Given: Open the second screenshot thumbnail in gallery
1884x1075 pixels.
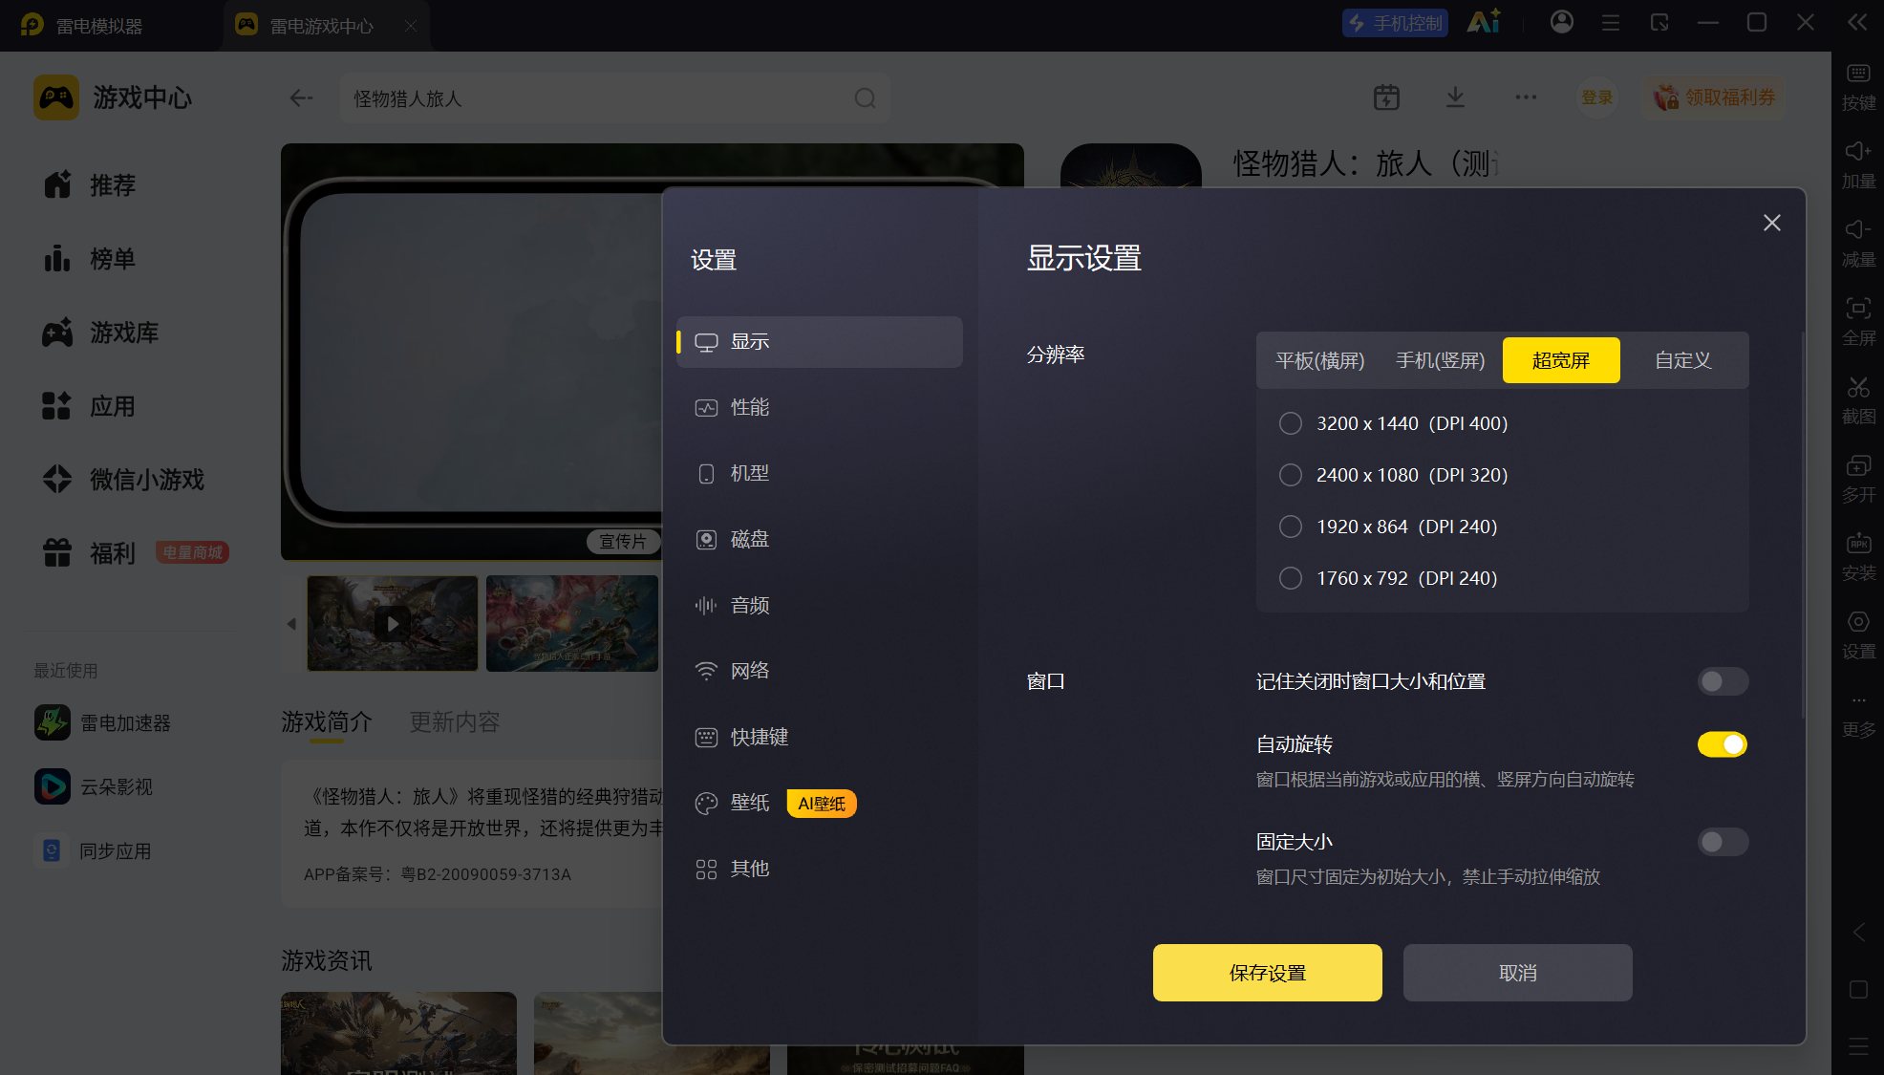Looking at the screenshot, I should [572, 623].
